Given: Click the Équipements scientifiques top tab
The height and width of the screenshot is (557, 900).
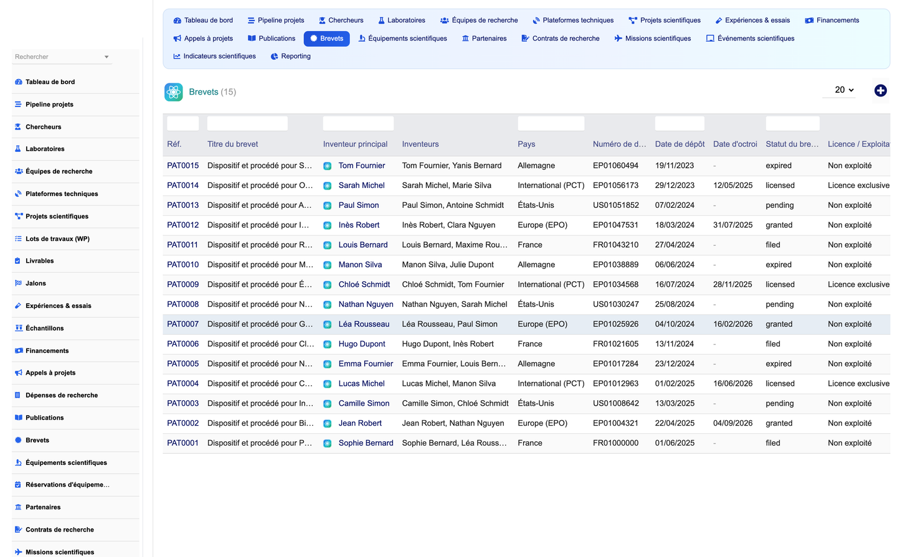Looking at the screenshot, I should (402, 39).
